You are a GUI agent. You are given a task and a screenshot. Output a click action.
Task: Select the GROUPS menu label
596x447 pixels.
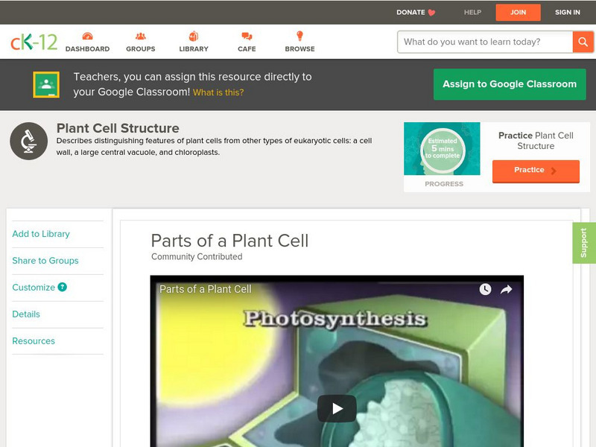coord(141,49)
